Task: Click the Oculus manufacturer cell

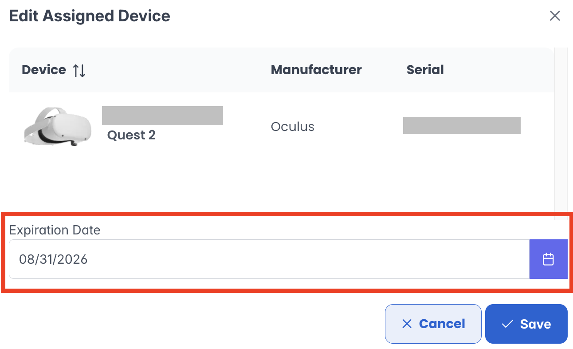Action: pyautogui.click(x=292, y=127)
